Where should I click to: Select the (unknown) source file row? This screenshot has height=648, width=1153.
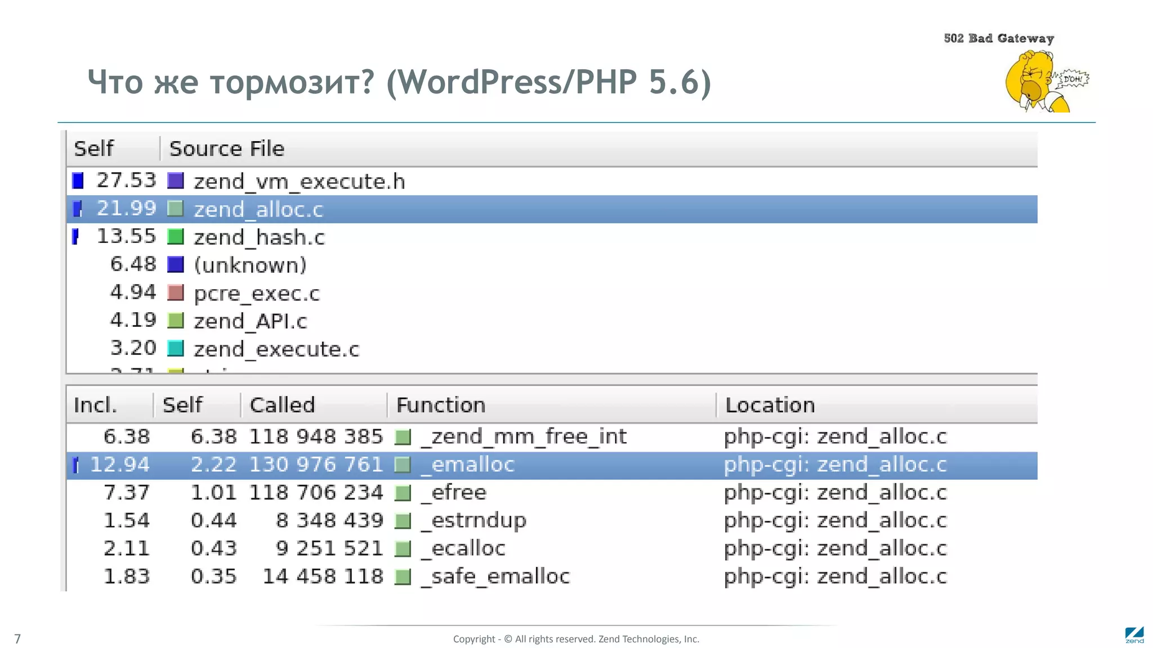click(x=552, y=265)
